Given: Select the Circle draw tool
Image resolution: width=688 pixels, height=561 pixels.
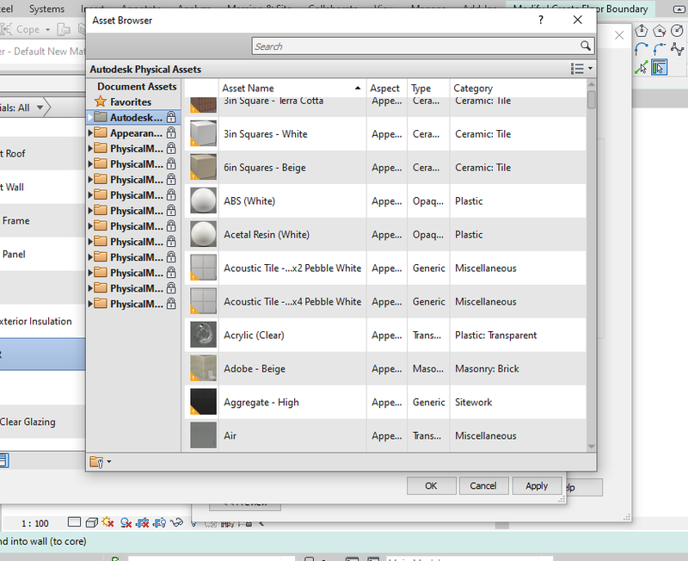Looking at the screenshot, I should tap(678, 31).
